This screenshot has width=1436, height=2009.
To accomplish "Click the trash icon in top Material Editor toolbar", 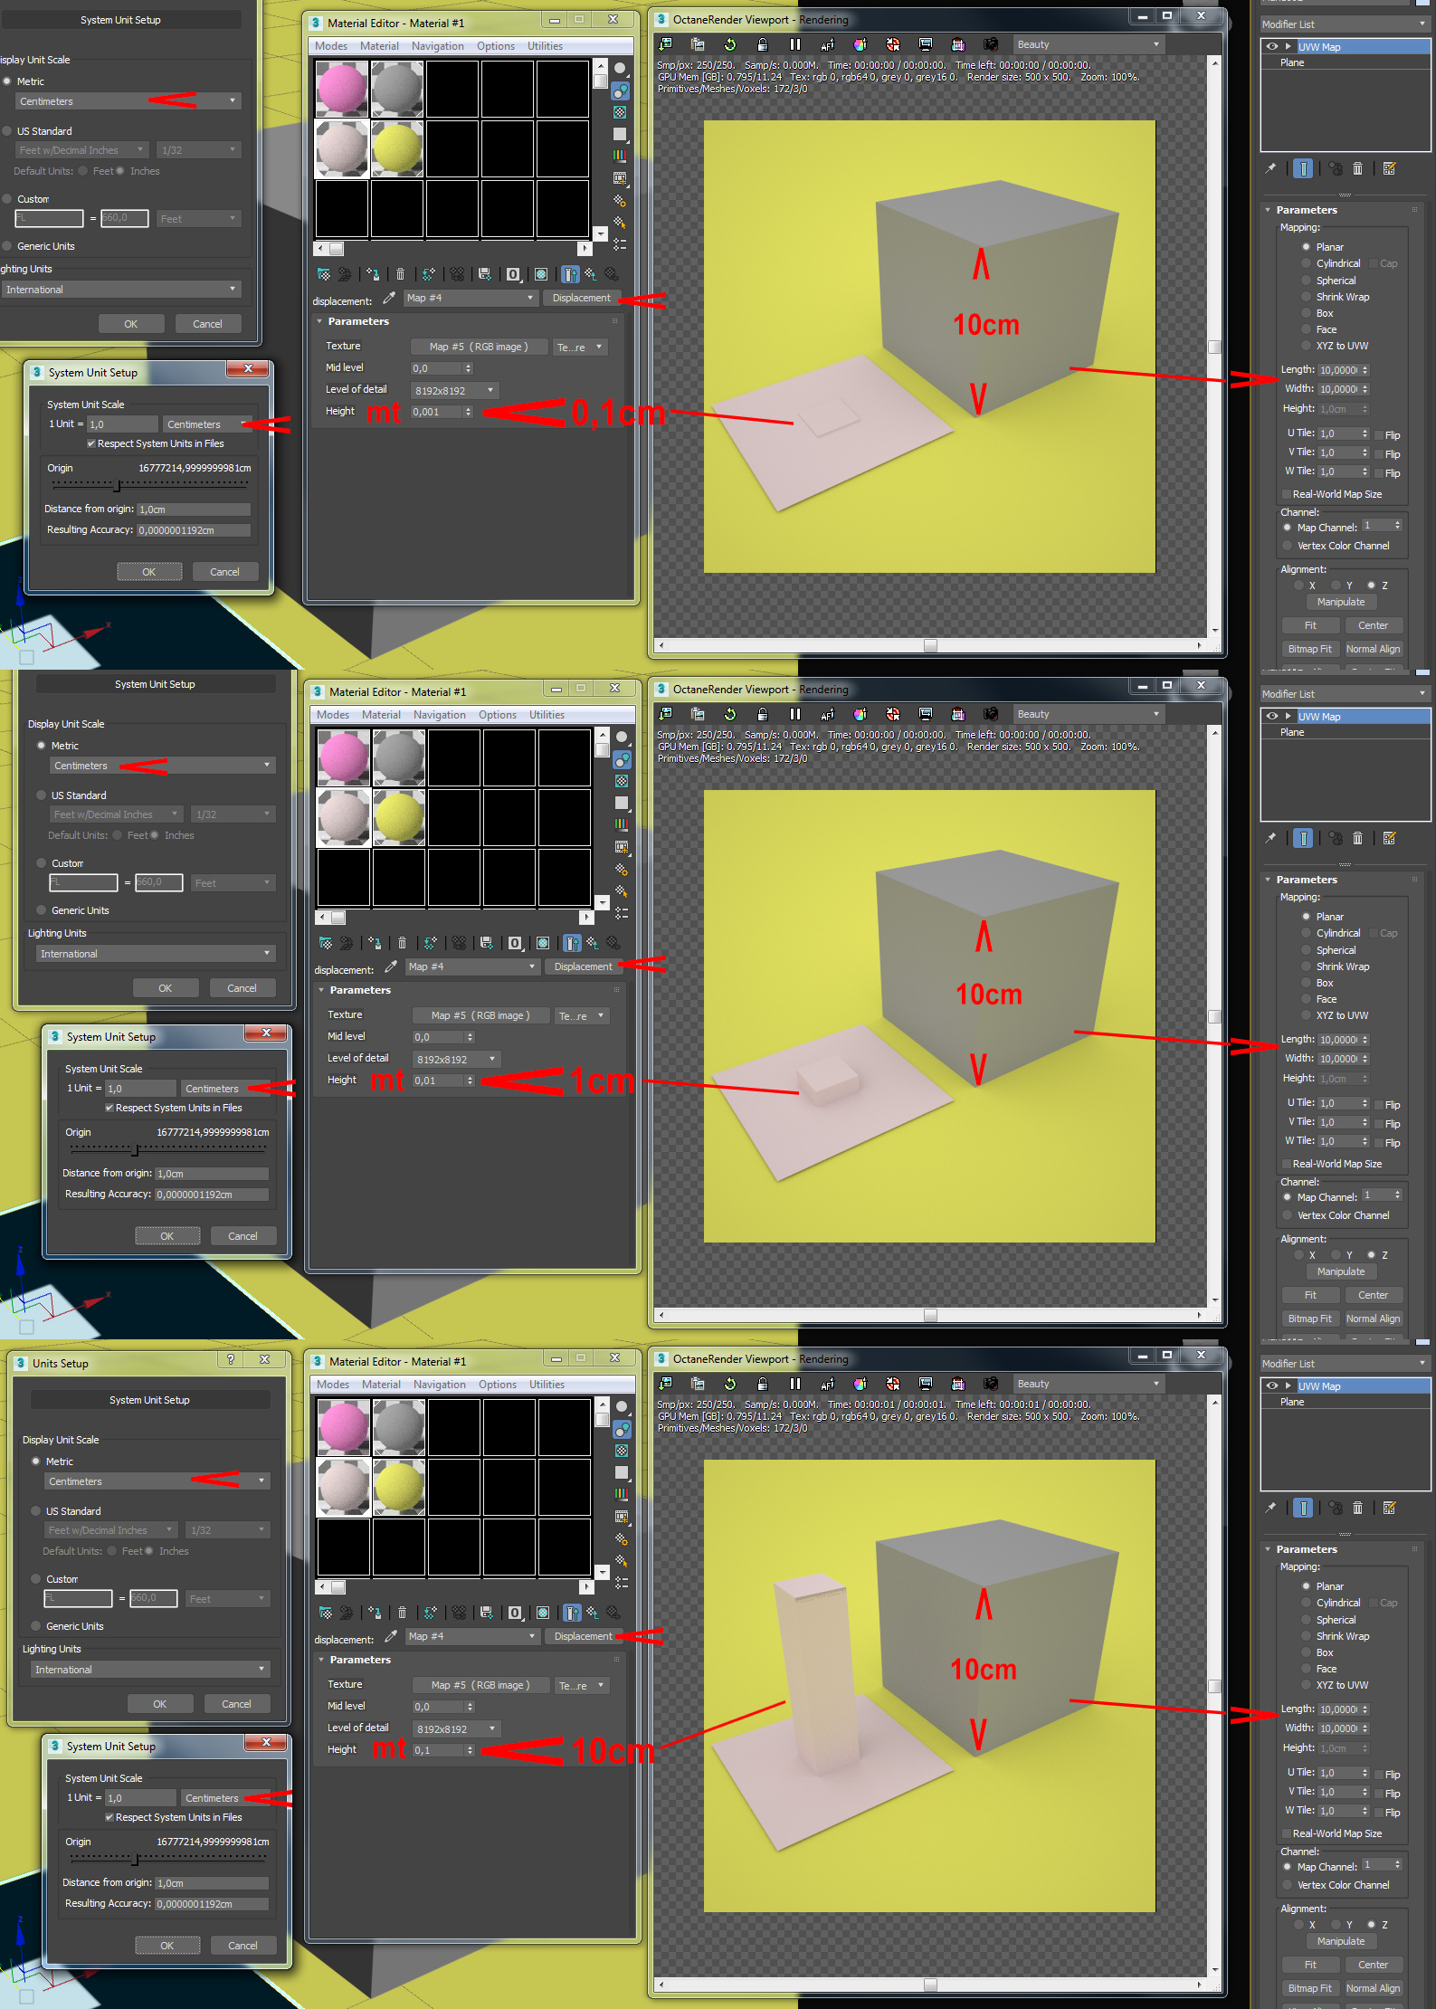I will click(x=400, y=274).
